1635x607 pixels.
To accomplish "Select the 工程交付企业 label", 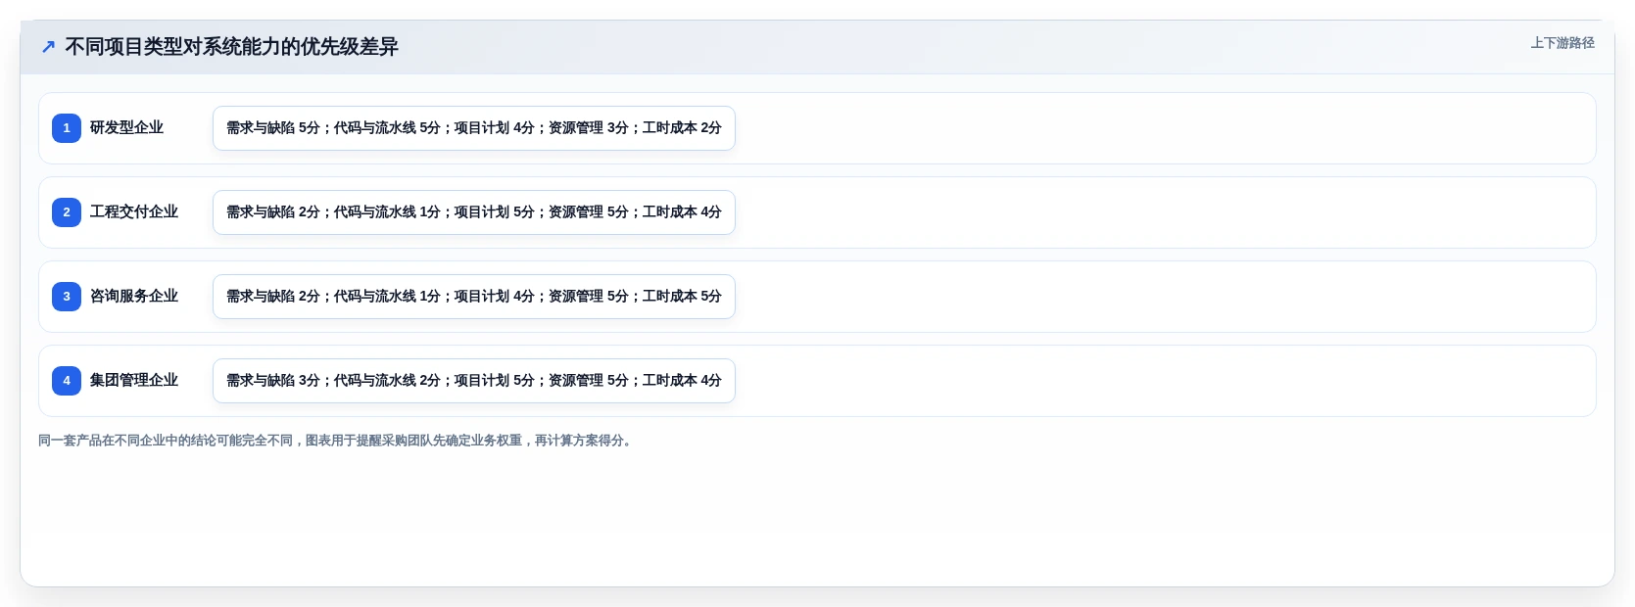I will (x=134, y=211).
